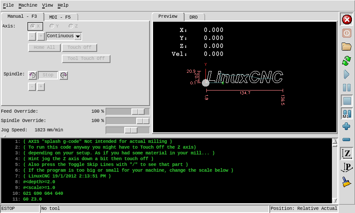Decrease spindle speed minus button
The width and height of the screenshot is (355, 213).
pos(32,87)
